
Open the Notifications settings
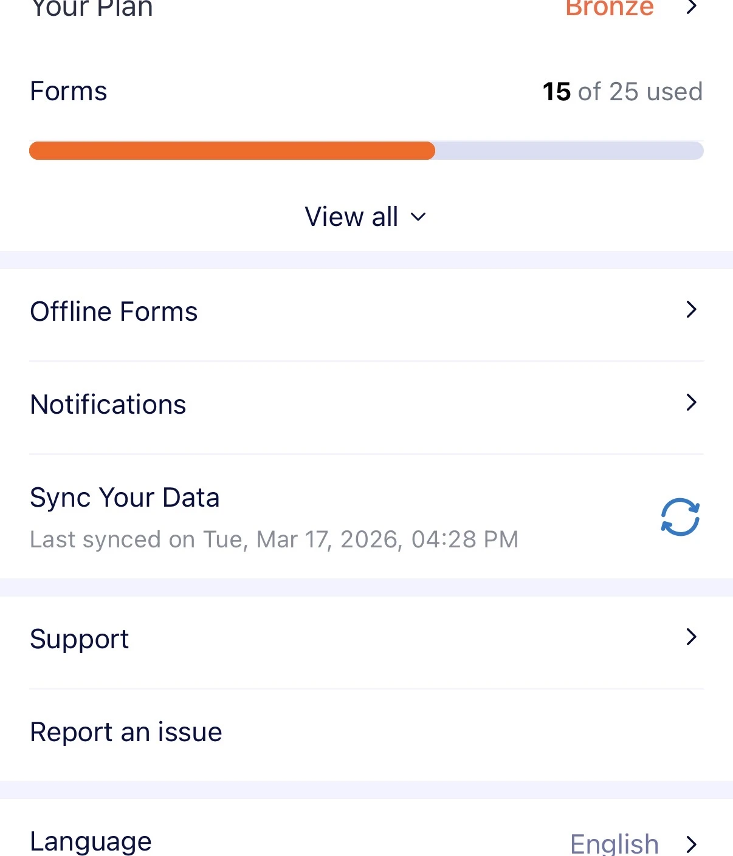(x=108, y=403)
